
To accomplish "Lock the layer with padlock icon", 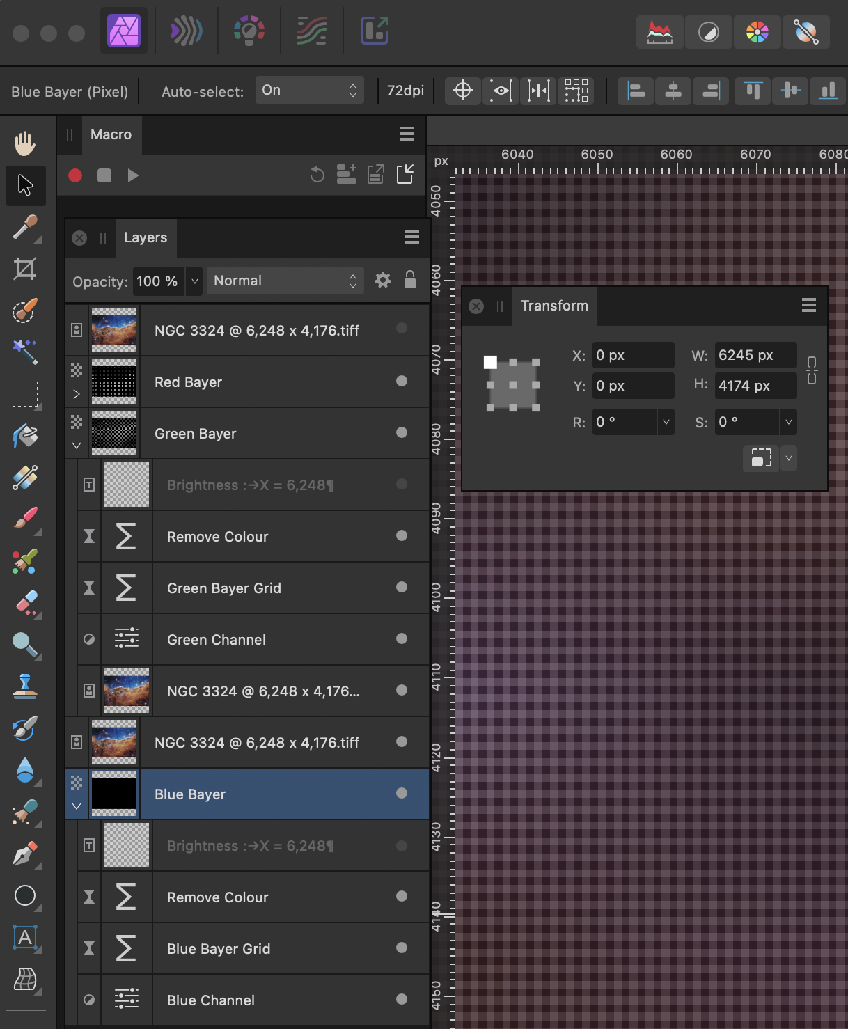I will (x=410, y=280).
